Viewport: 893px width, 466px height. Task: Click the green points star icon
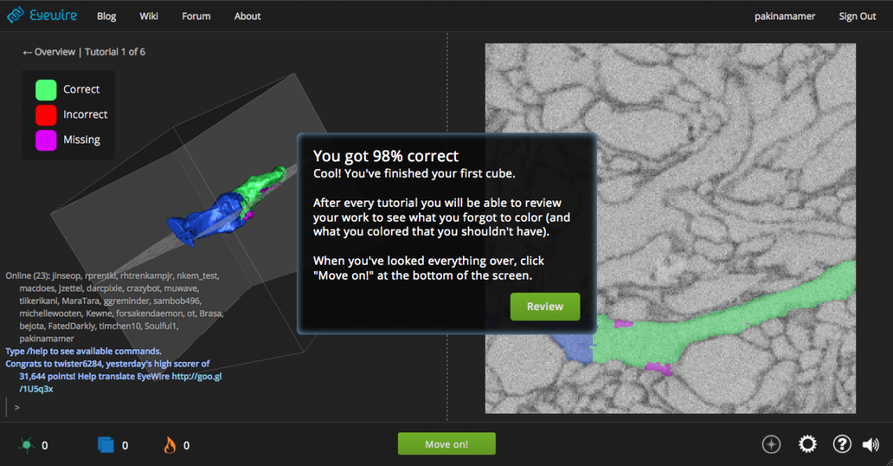27,445
